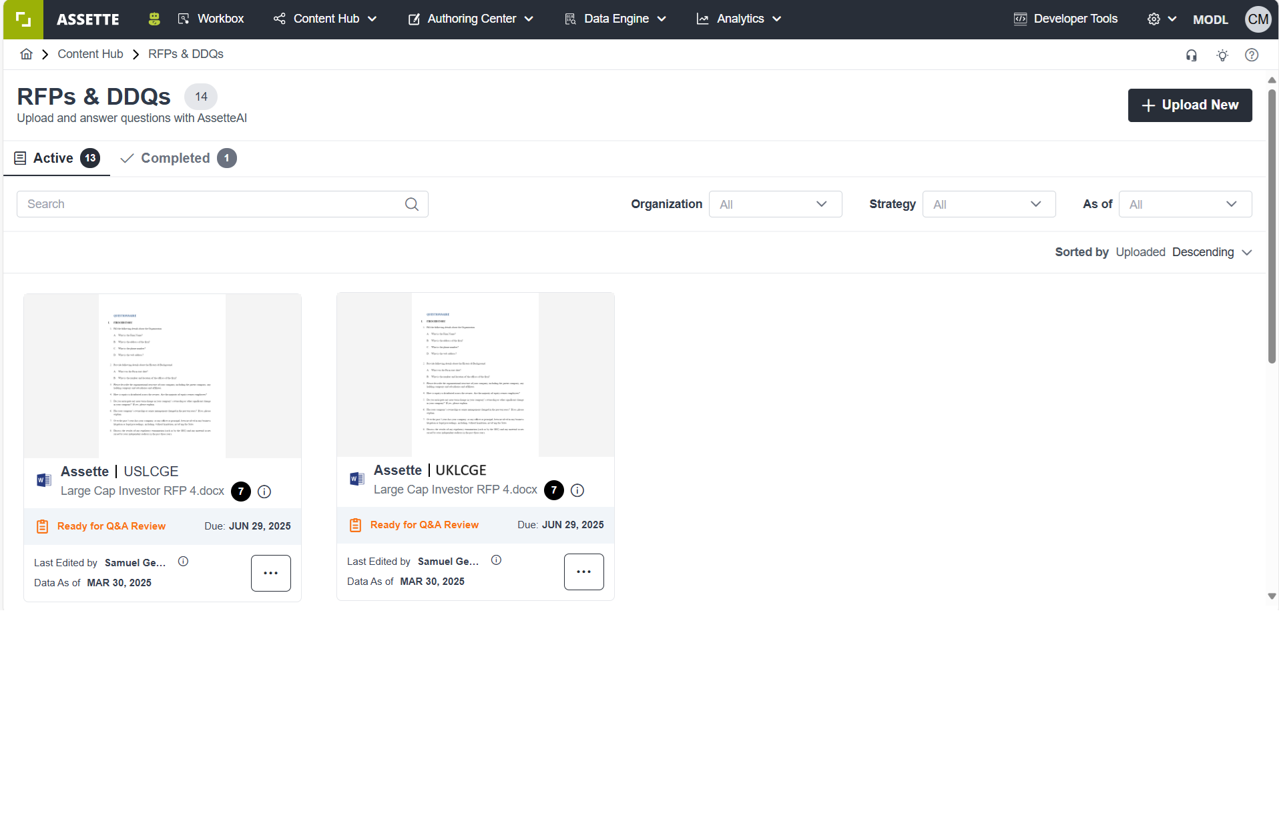The image size is (1279, 819).
Task: Open the help question mark icon
Action: point(1251,55)
